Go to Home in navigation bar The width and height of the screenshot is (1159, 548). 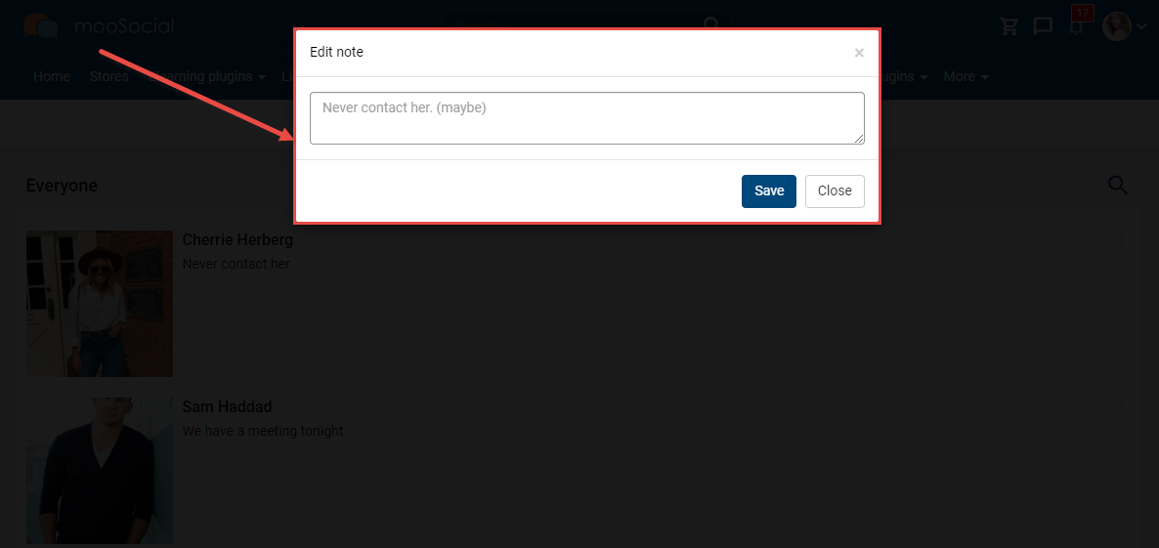pyautogui.click(x=52, y=77)
